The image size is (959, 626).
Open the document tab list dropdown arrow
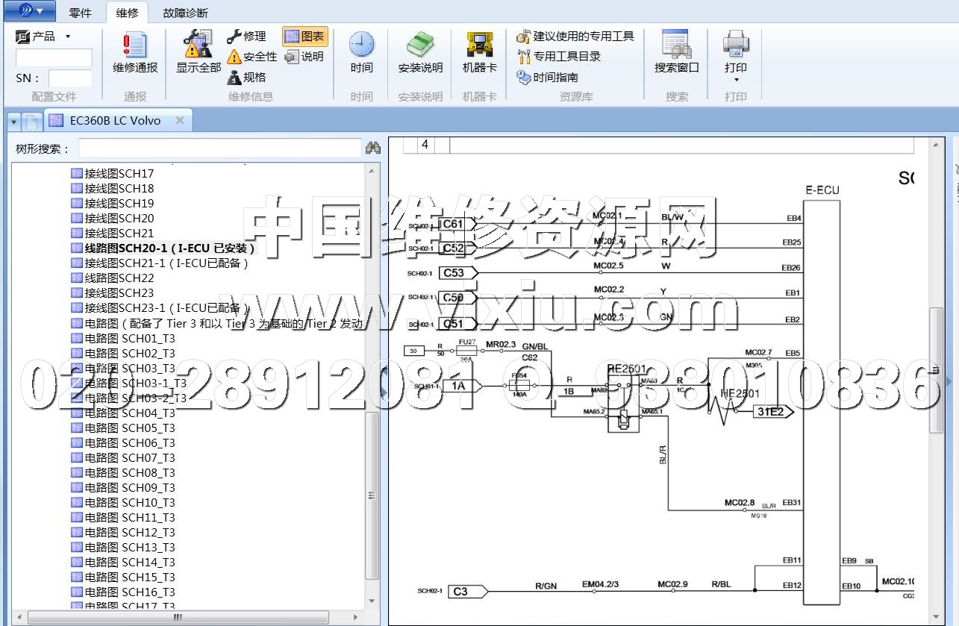(x=14, y=121)
